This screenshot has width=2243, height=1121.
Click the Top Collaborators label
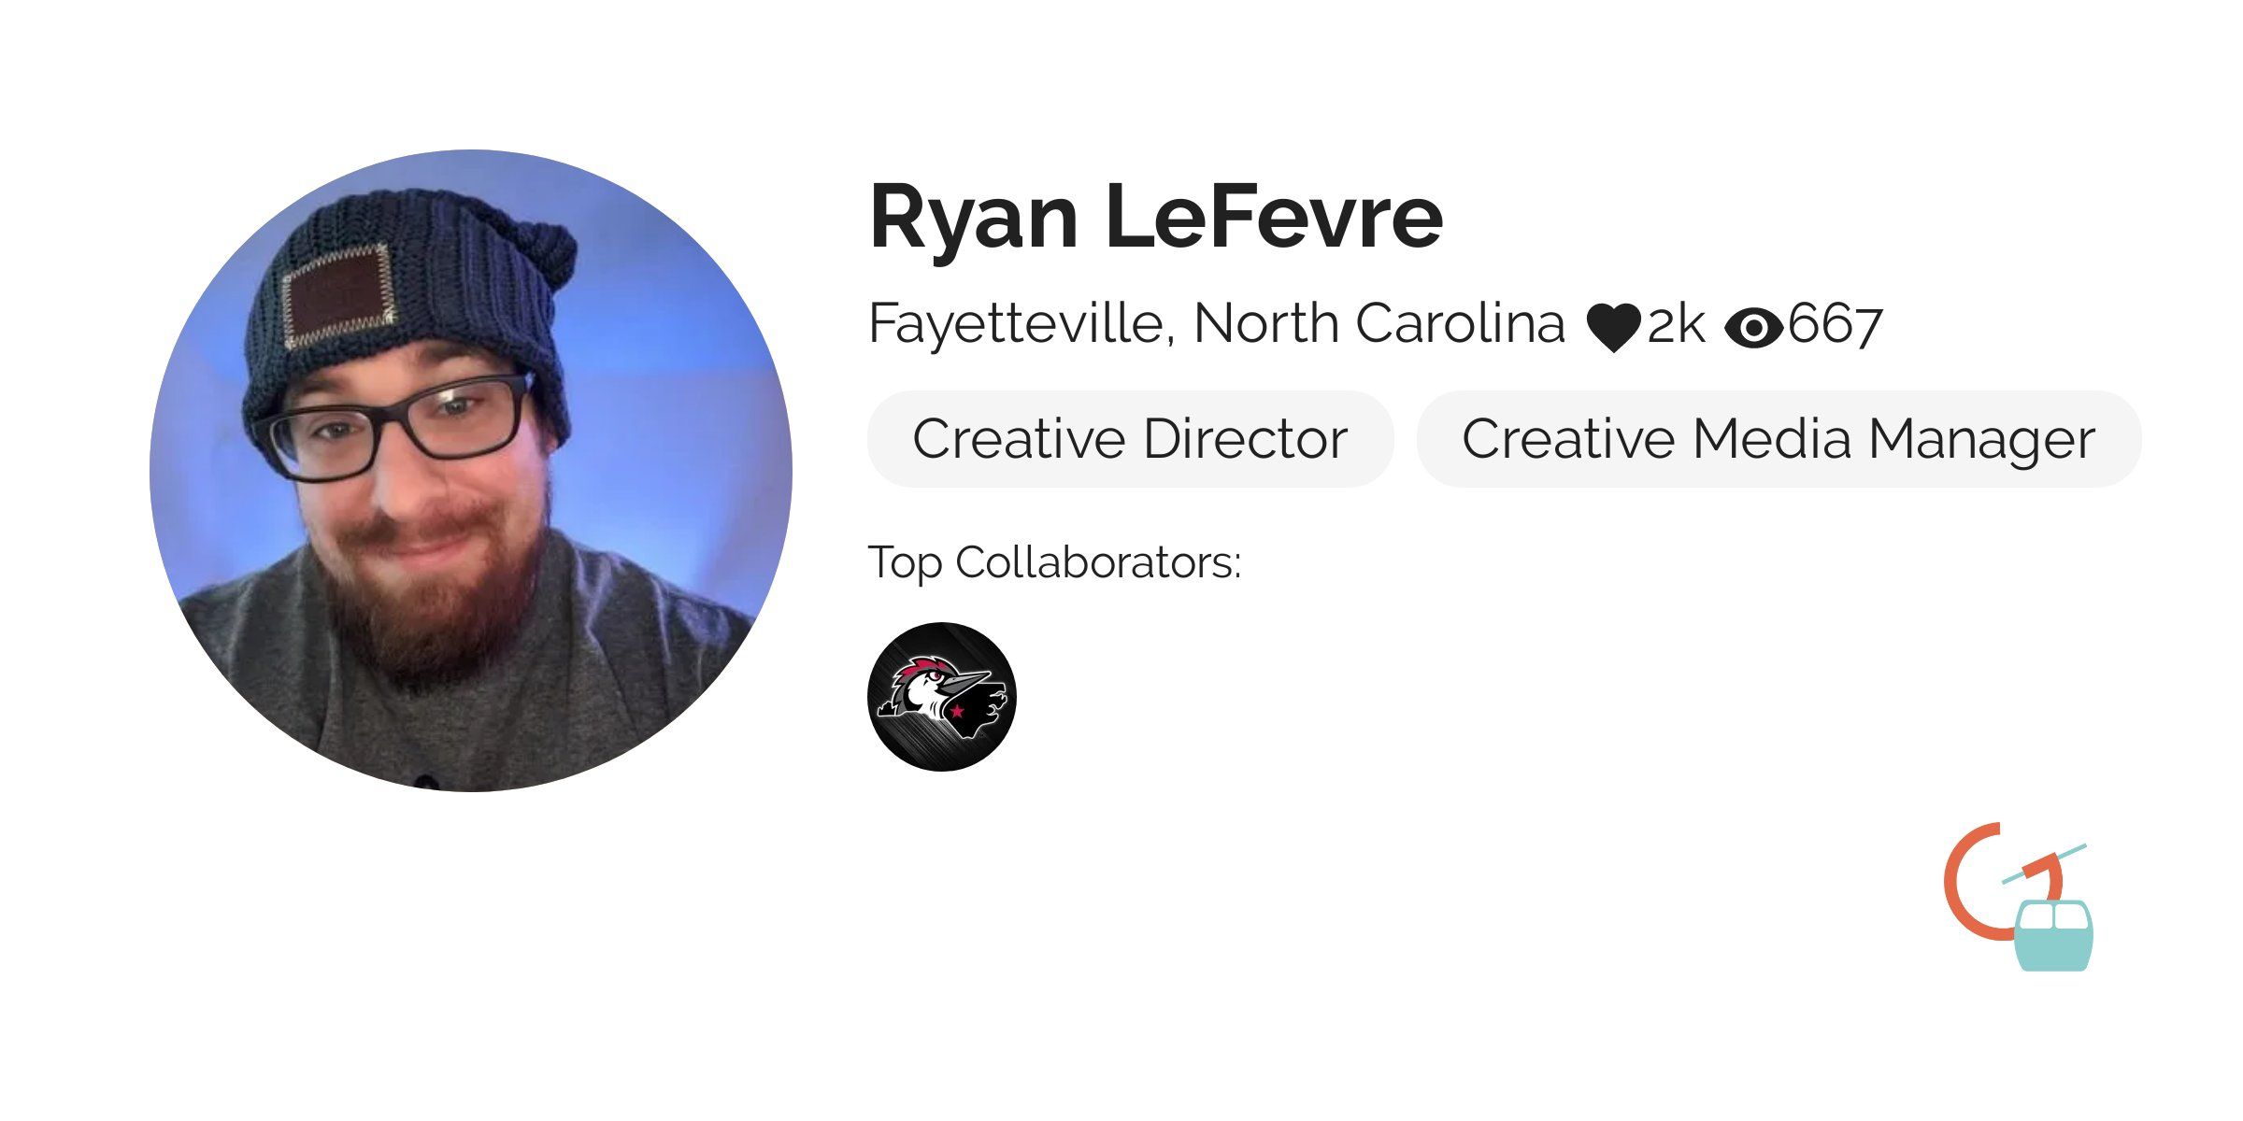(x=1055, y=562)
